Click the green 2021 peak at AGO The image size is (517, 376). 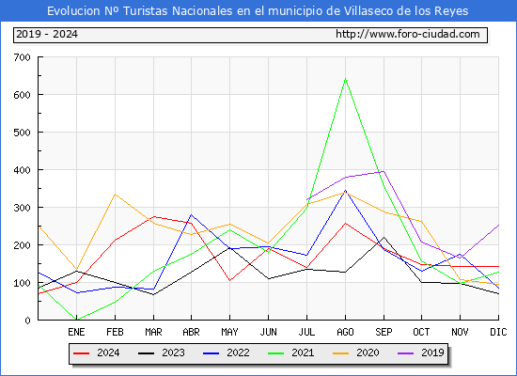point(345,79)
